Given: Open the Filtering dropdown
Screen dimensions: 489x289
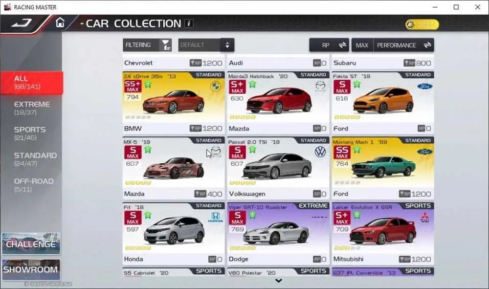Looking at the screenshot, I should tap(147, 45).
